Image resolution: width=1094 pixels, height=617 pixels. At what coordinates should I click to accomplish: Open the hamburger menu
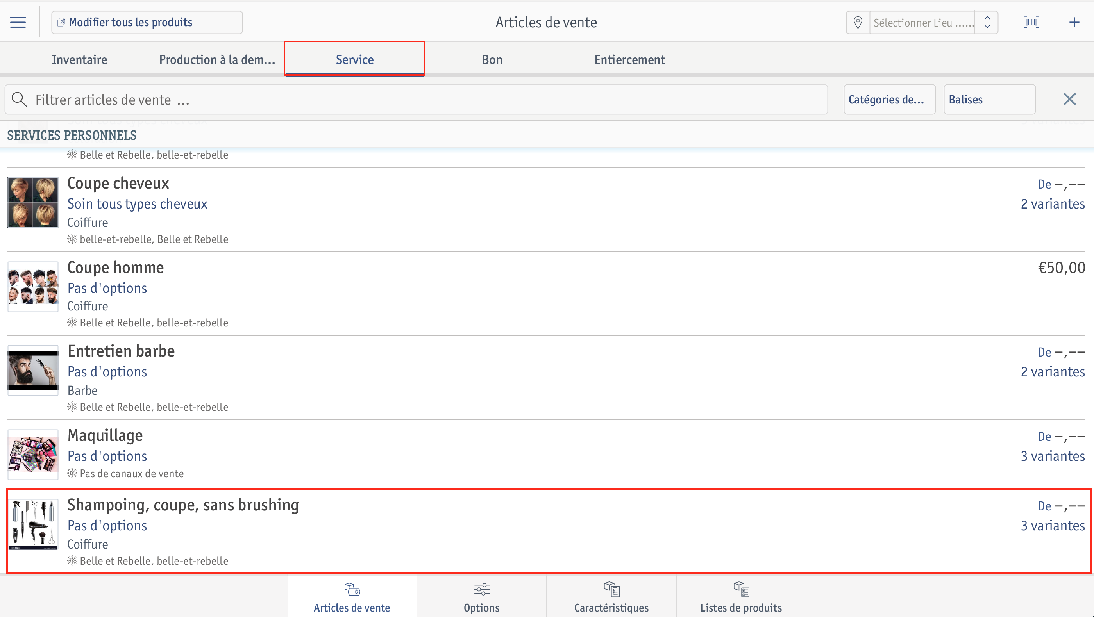18,22
